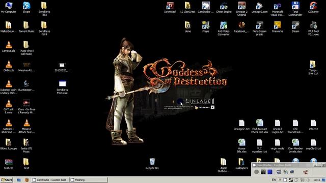This screenshot has width=326, height=183.
Task: Click the Steam icon in system tray
Action: click(x=291, y=180)
